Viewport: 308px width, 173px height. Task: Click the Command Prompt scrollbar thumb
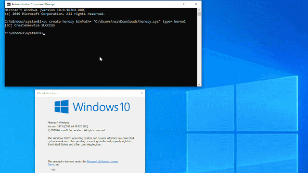(x=199, y=14)
